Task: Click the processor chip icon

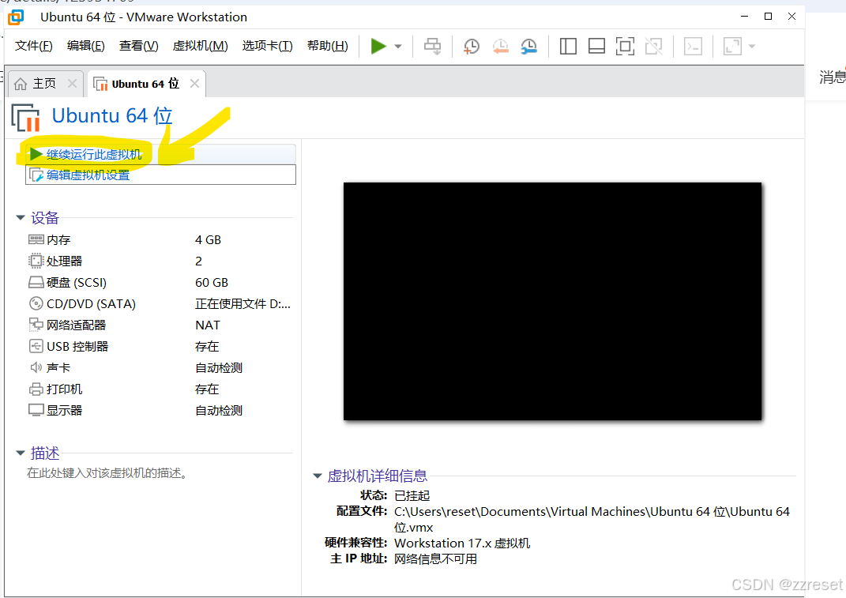Action: click(x=36, y=261)
